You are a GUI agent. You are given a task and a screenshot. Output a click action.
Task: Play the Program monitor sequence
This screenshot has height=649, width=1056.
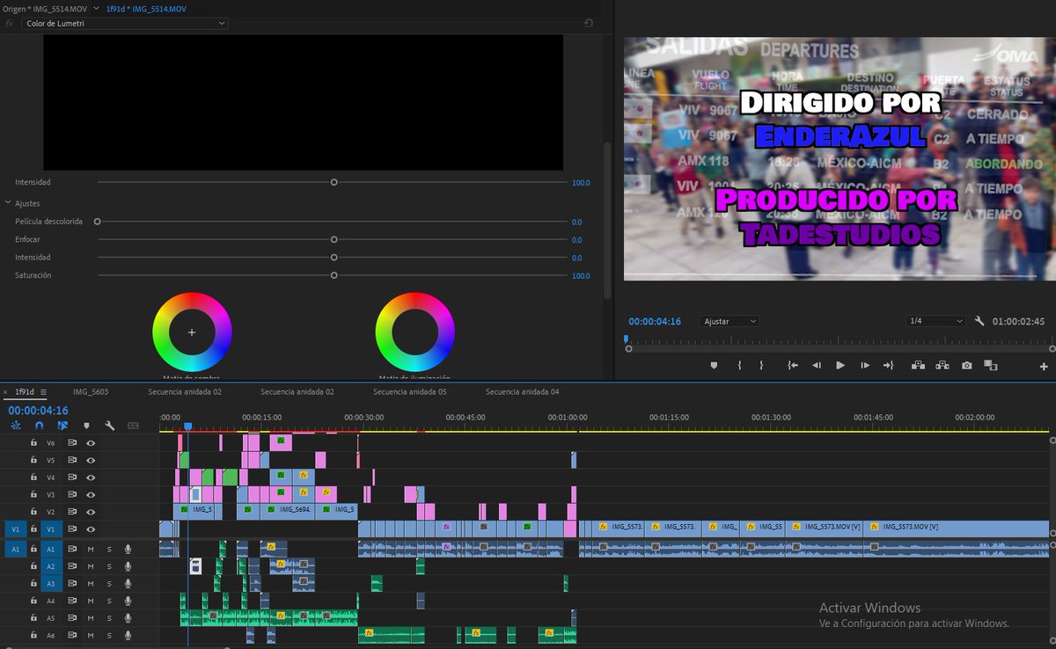click(x=840, y=365)
